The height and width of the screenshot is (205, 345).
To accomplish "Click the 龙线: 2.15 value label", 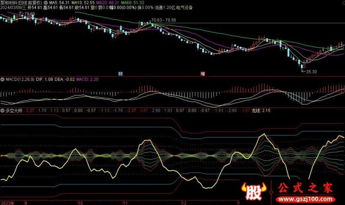I will 260,110.
